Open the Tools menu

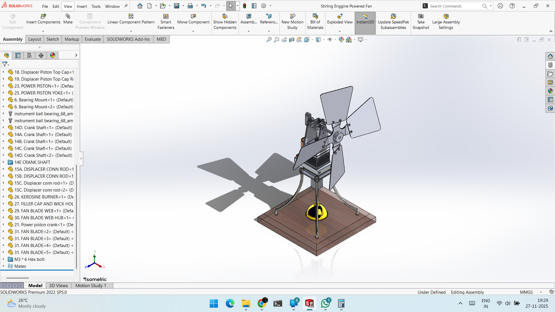click(96, 6)
